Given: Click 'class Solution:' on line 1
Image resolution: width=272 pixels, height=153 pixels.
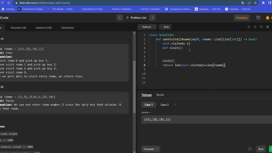Looking at the screenshot, I should 161,35.
